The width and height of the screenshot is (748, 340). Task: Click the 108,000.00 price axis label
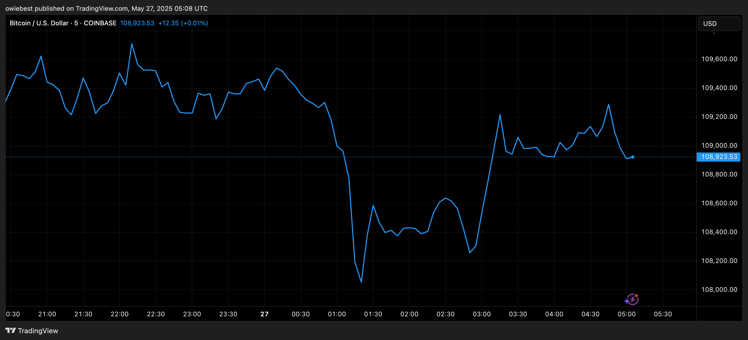(x=719, y=290)
